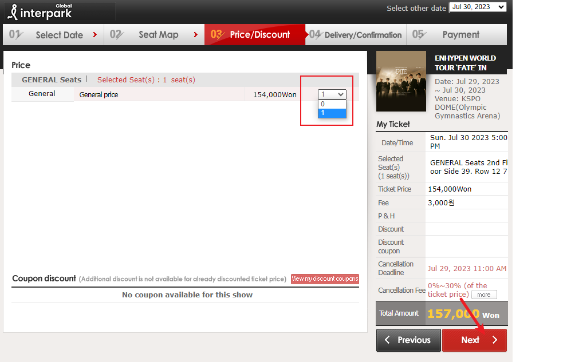
Task: Click the ENHYPEN concert poster thumbnail
Action: (401, 81)
